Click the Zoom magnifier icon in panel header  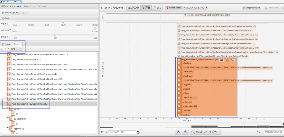2,18
